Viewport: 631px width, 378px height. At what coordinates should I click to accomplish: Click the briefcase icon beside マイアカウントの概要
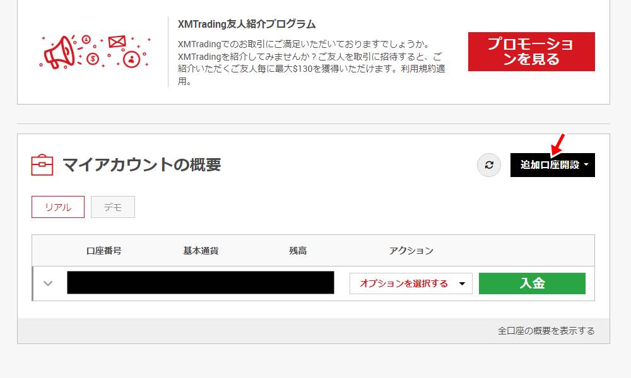pyautogui.click(x=42, y=163)
